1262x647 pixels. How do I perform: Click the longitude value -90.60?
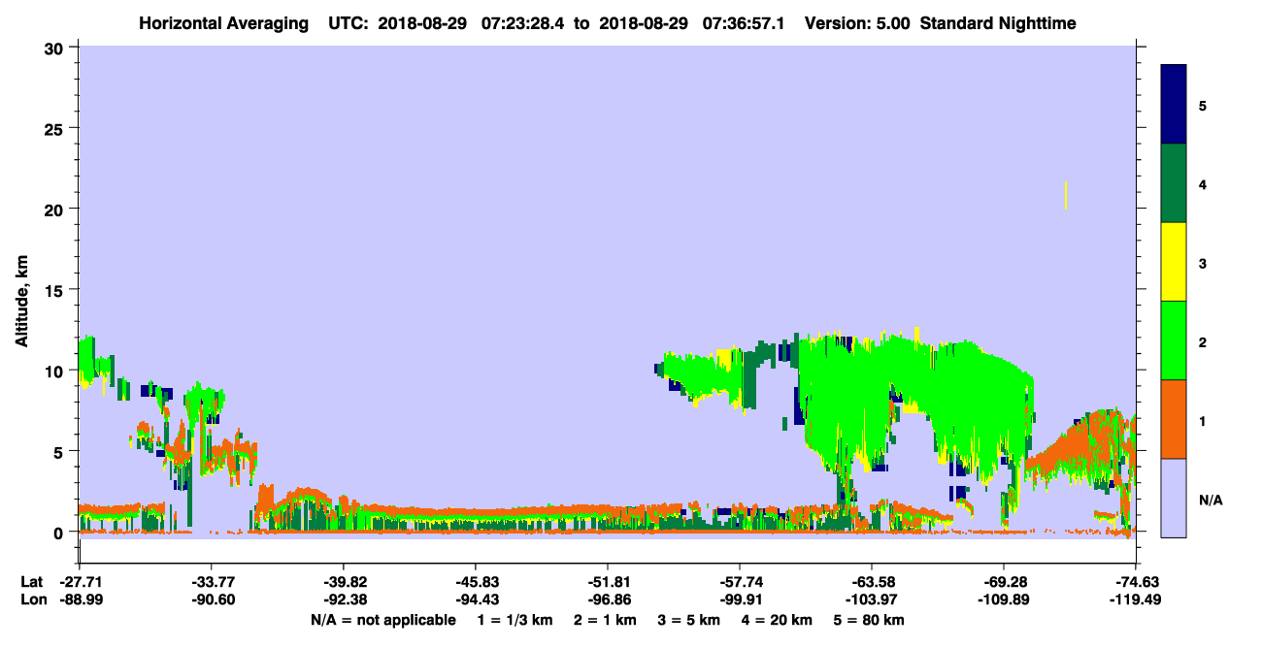[212, 599]
